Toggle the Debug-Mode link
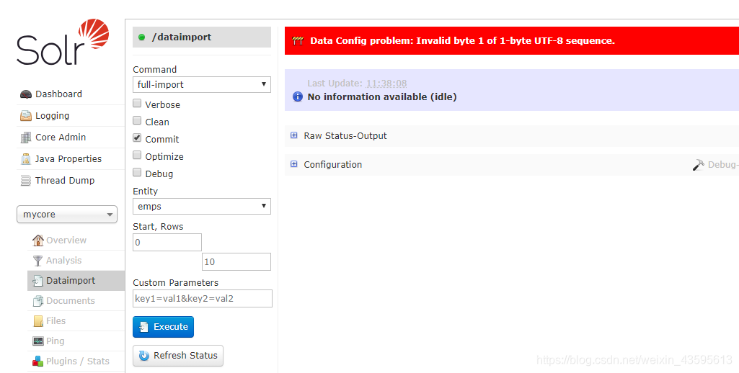The image size is (739, 373). pos(723,165)
